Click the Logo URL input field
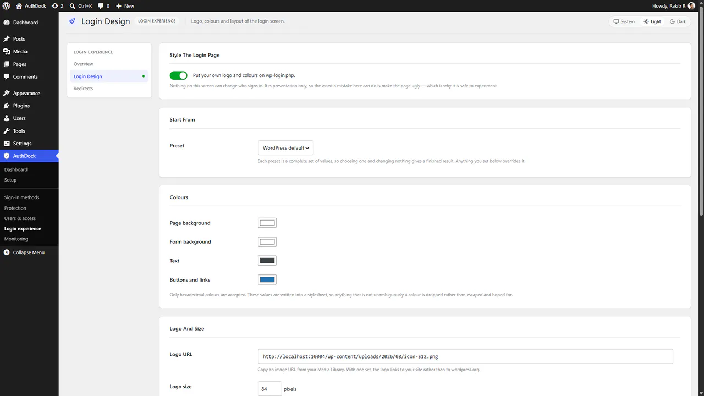 coord(465,356)
